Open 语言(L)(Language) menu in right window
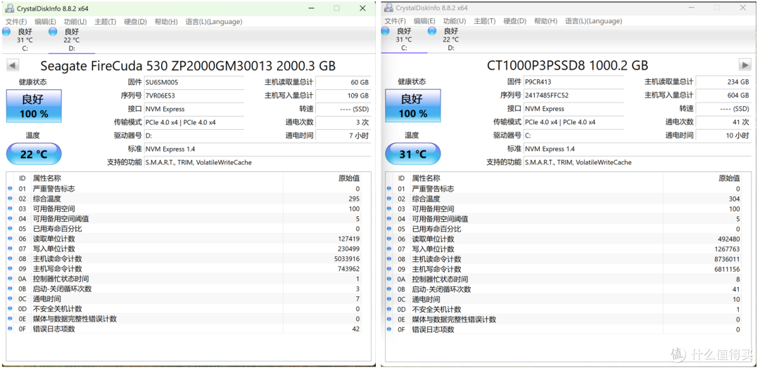760x370 pixels. coord(593,21)
